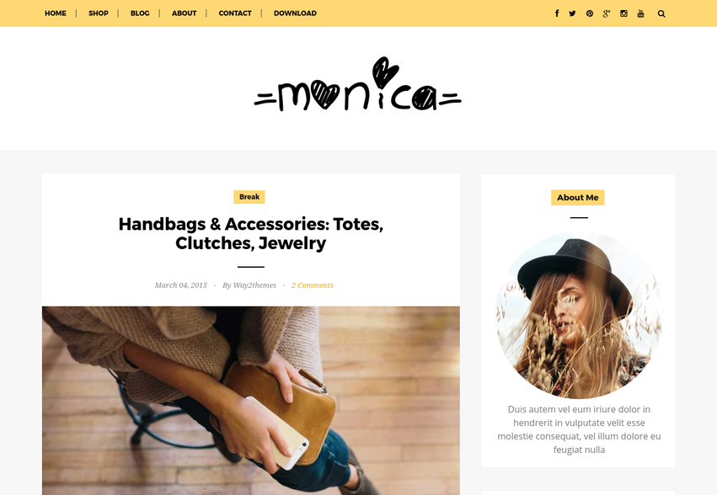Open the handbag post featured image

point(250,401)
